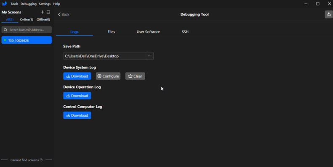Download the Control Computer Log

(77, 115)
